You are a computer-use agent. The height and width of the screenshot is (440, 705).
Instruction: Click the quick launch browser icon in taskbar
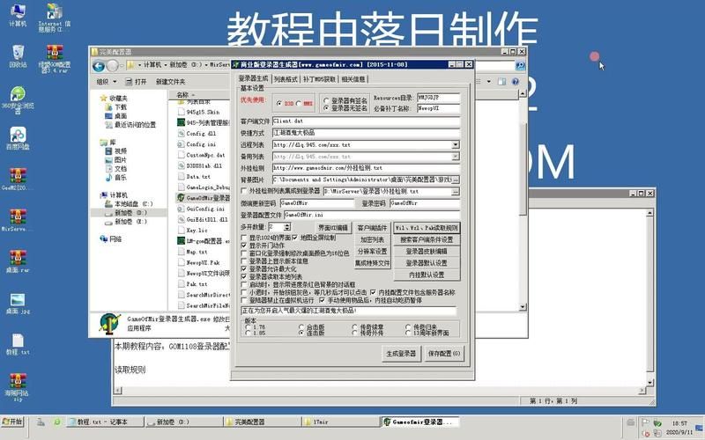[56, 422]
